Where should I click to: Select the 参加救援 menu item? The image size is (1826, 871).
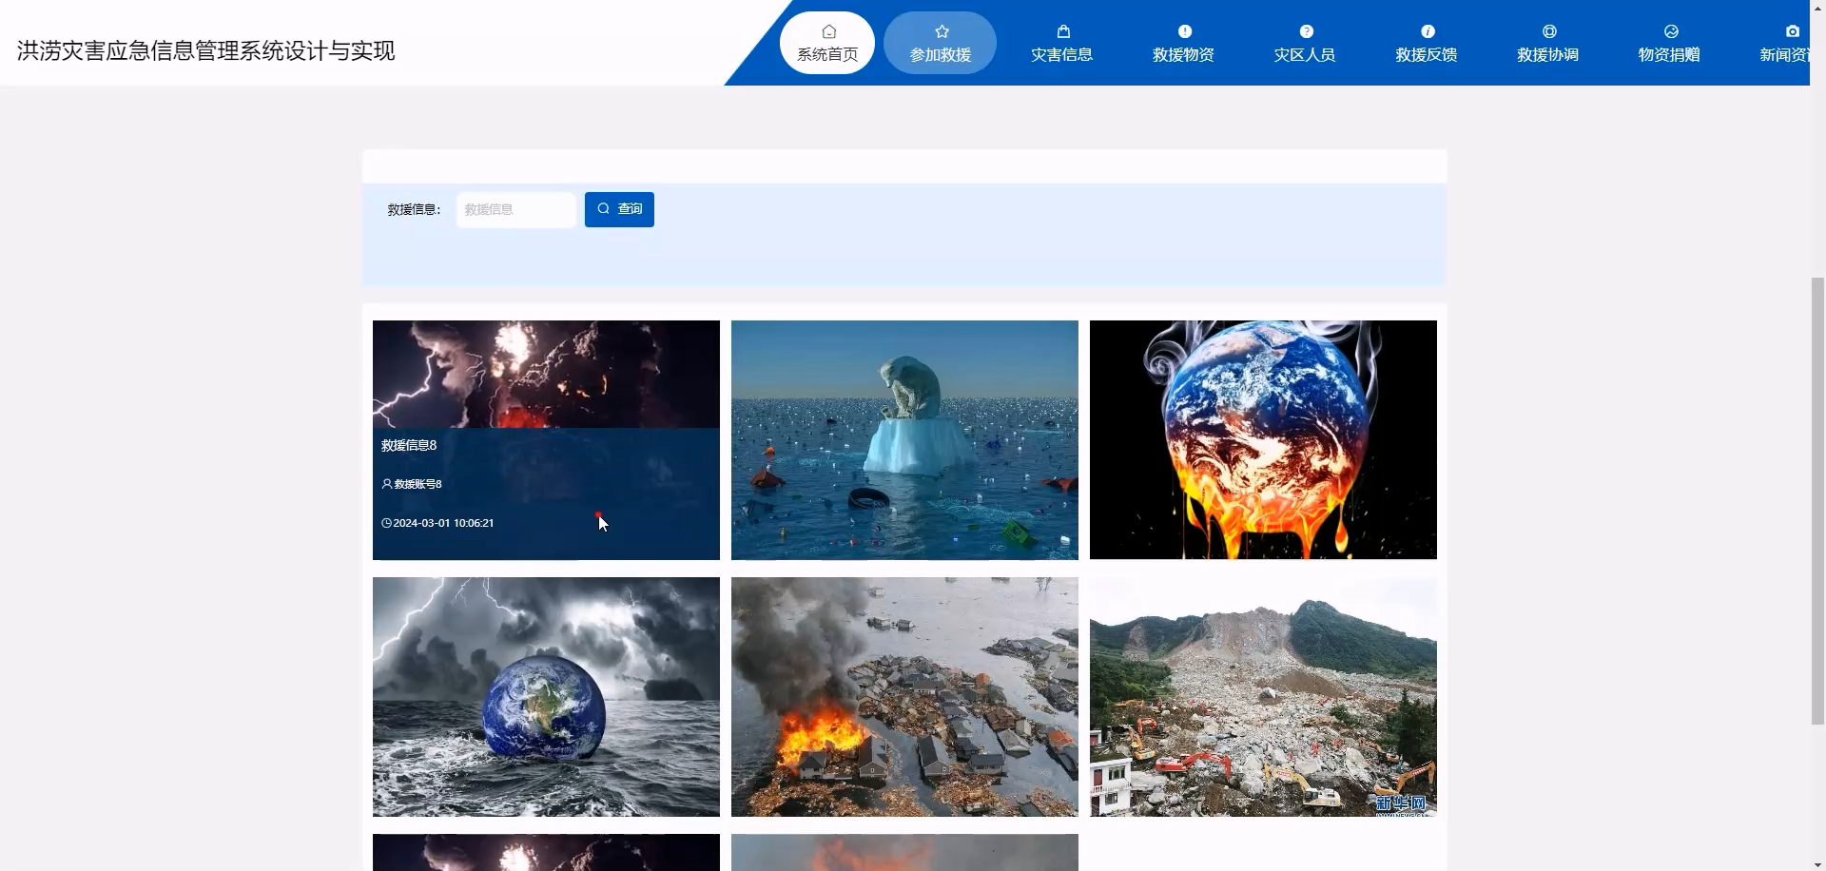940,43
